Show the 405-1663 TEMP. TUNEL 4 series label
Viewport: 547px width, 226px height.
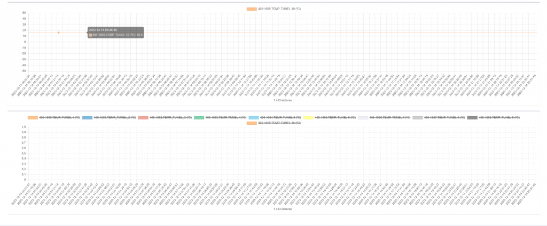pyautogui.click(x=226, y=117)
